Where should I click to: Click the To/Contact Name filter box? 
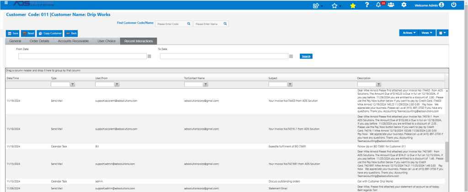pyautogui.click(x=193, y=85)
